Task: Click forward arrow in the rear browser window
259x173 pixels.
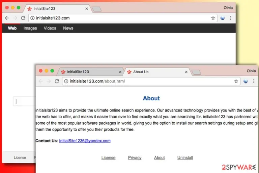Action: (15, 18)
